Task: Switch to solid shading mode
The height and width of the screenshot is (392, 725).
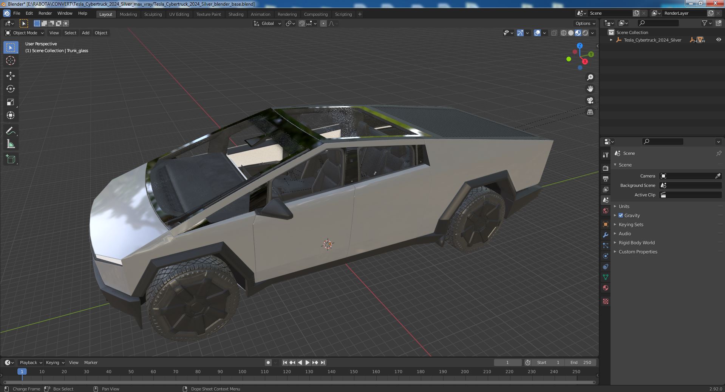Action: click(x=571, y=33)
